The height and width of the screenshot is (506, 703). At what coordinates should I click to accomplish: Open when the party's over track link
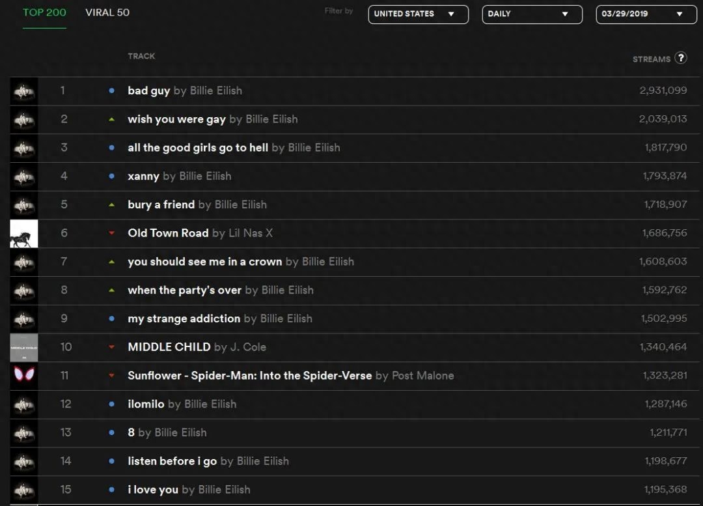click(x=185, y=290)
